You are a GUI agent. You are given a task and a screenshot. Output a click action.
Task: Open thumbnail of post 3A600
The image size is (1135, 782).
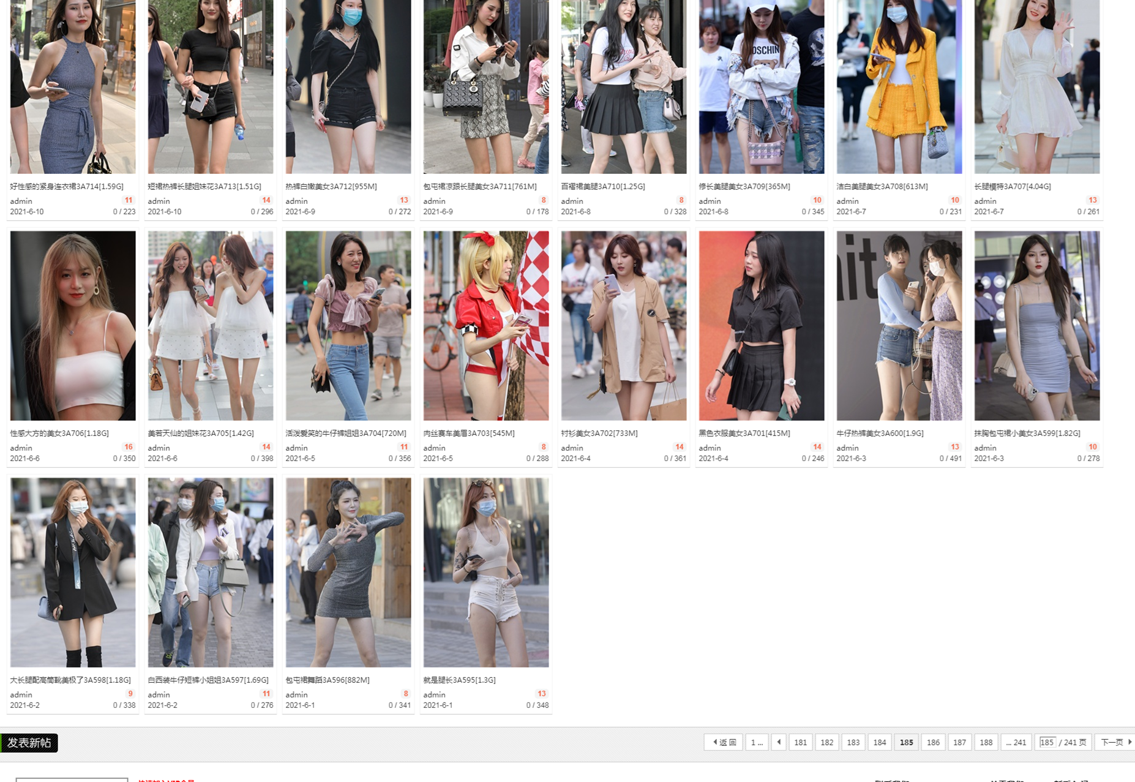pyautogui.click(x=899, y=326)
